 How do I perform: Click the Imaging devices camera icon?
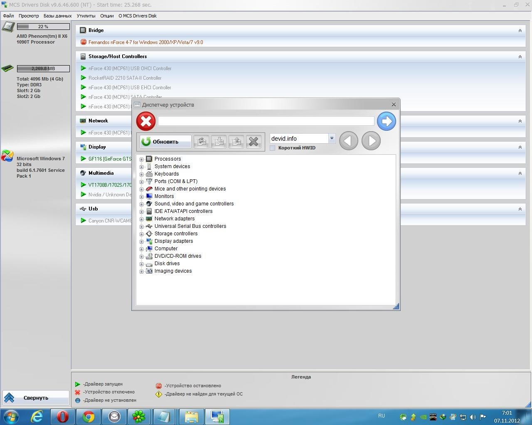click(149, 271)
